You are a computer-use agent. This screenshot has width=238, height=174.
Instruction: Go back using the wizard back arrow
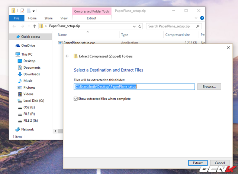[x=67, y=56]
